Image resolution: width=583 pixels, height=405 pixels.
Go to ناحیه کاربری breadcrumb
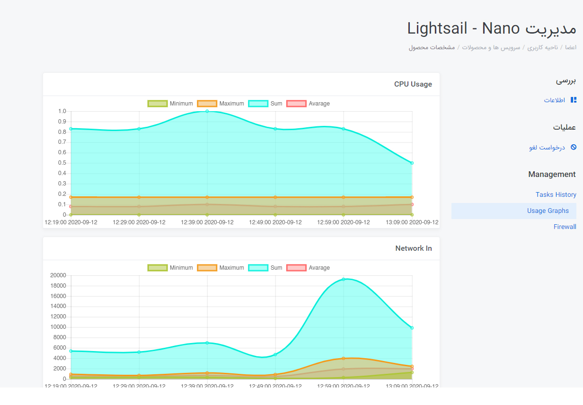click(x=542, y=47)
